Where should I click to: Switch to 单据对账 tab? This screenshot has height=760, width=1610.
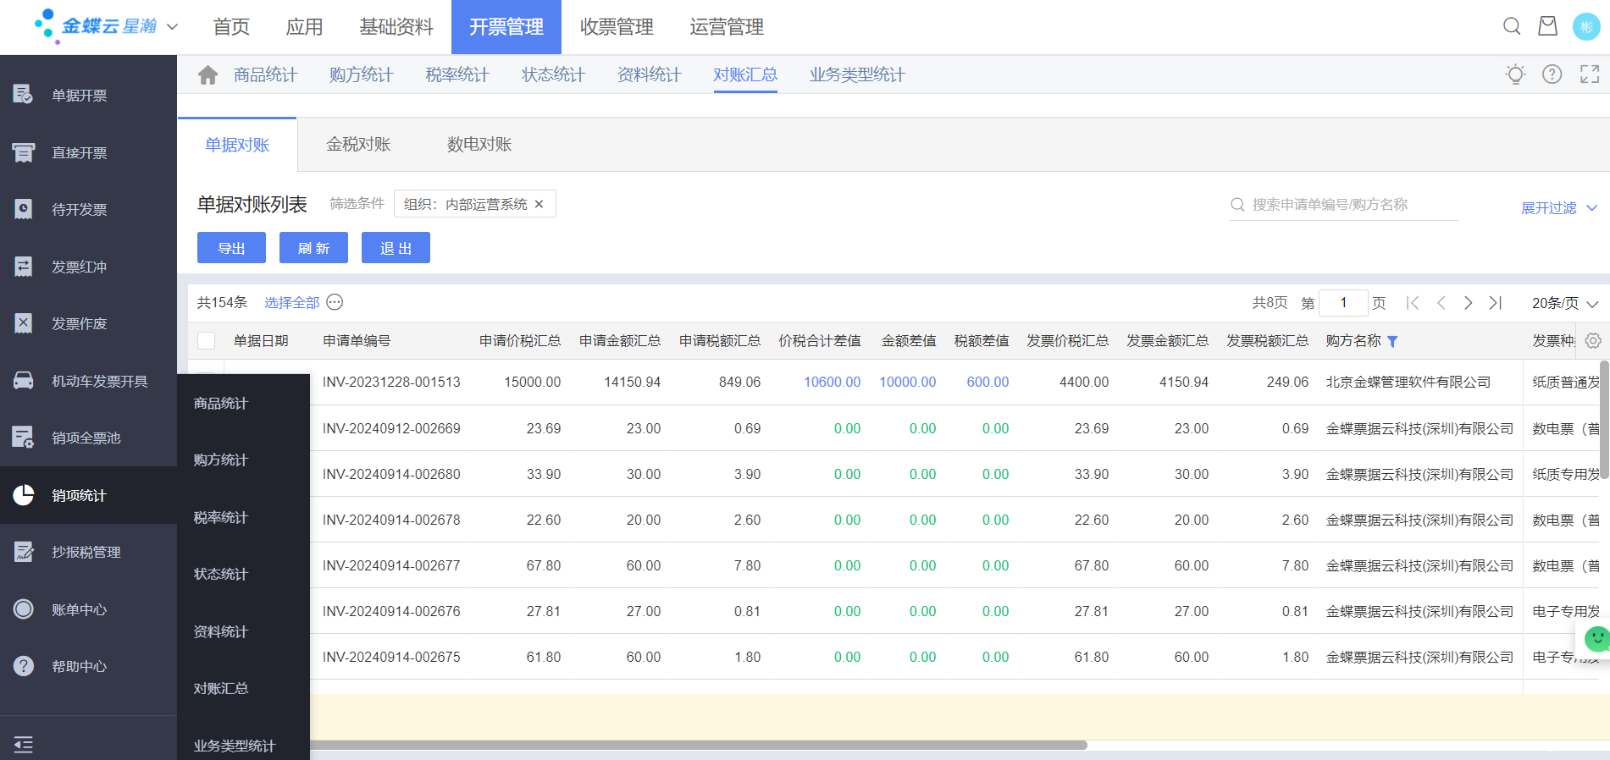coord(237,145)
